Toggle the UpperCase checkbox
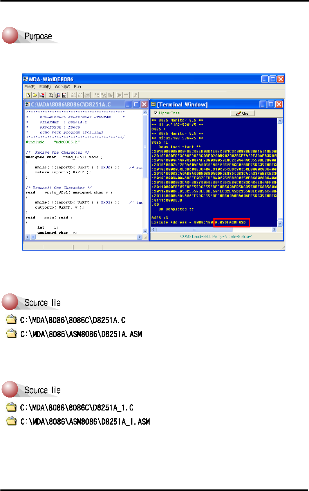The image size is (309, 491). click(155, 113)
